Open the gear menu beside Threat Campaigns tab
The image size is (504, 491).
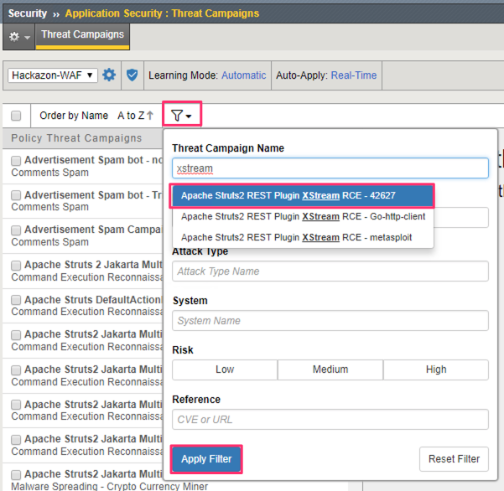[x=19, y=37]
